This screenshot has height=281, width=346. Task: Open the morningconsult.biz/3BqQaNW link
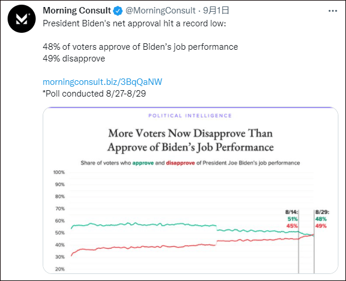pos(102,82)
